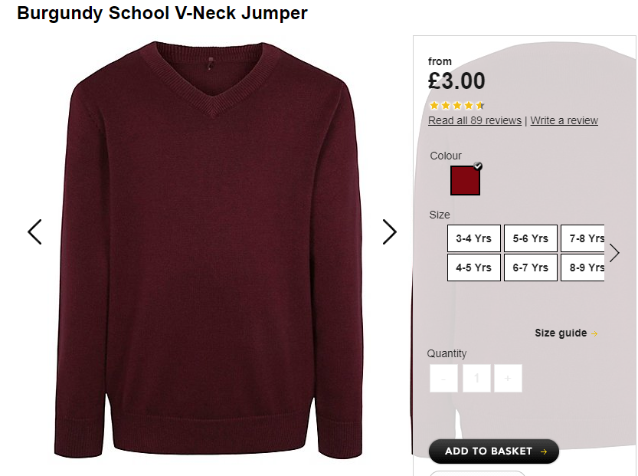Reveal more sizes with the size arrow
Image resolution: width=638 pixels, height=476 pixels.
click(x=614, y=253)
